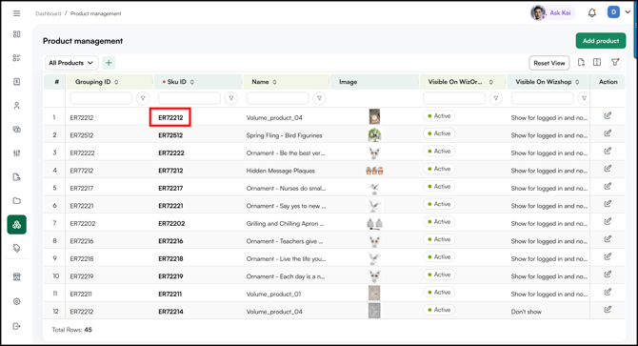Click the Product management breadcrumb

(96, 13)
